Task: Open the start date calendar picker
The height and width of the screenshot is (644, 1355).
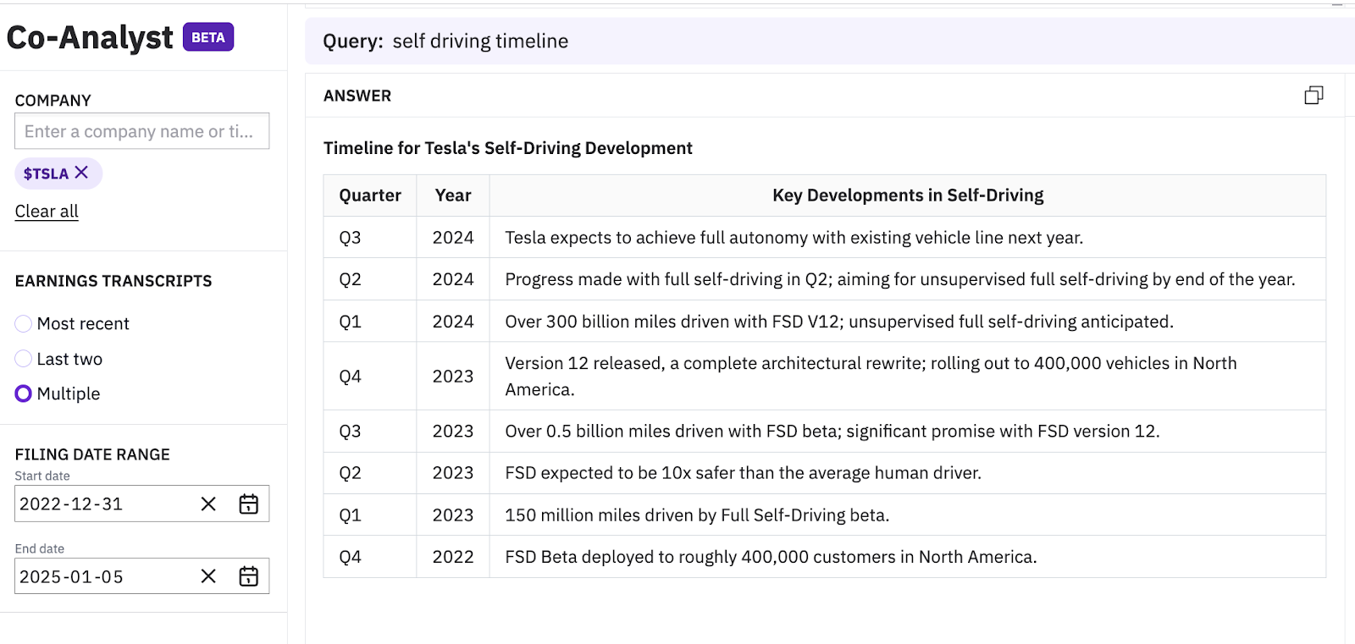Action: (248, 504)
